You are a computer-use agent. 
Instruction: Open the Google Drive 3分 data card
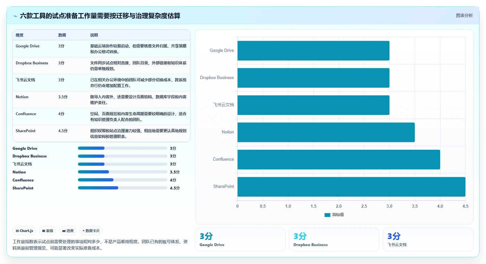240,239
